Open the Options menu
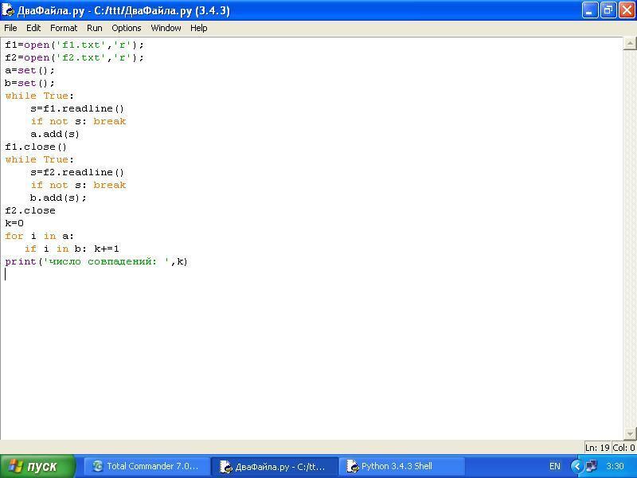 tap(127, 28)
